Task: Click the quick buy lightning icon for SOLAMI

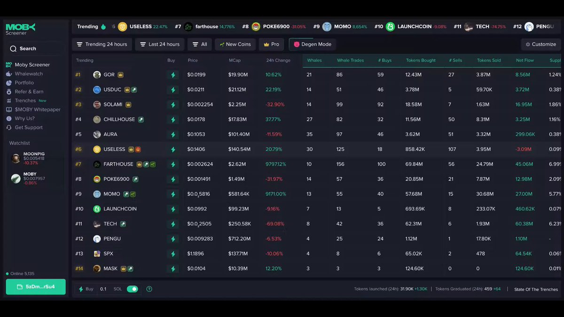Action: 173,105
